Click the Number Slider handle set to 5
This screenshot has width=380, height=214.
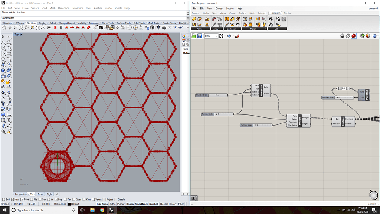point(219,95)
